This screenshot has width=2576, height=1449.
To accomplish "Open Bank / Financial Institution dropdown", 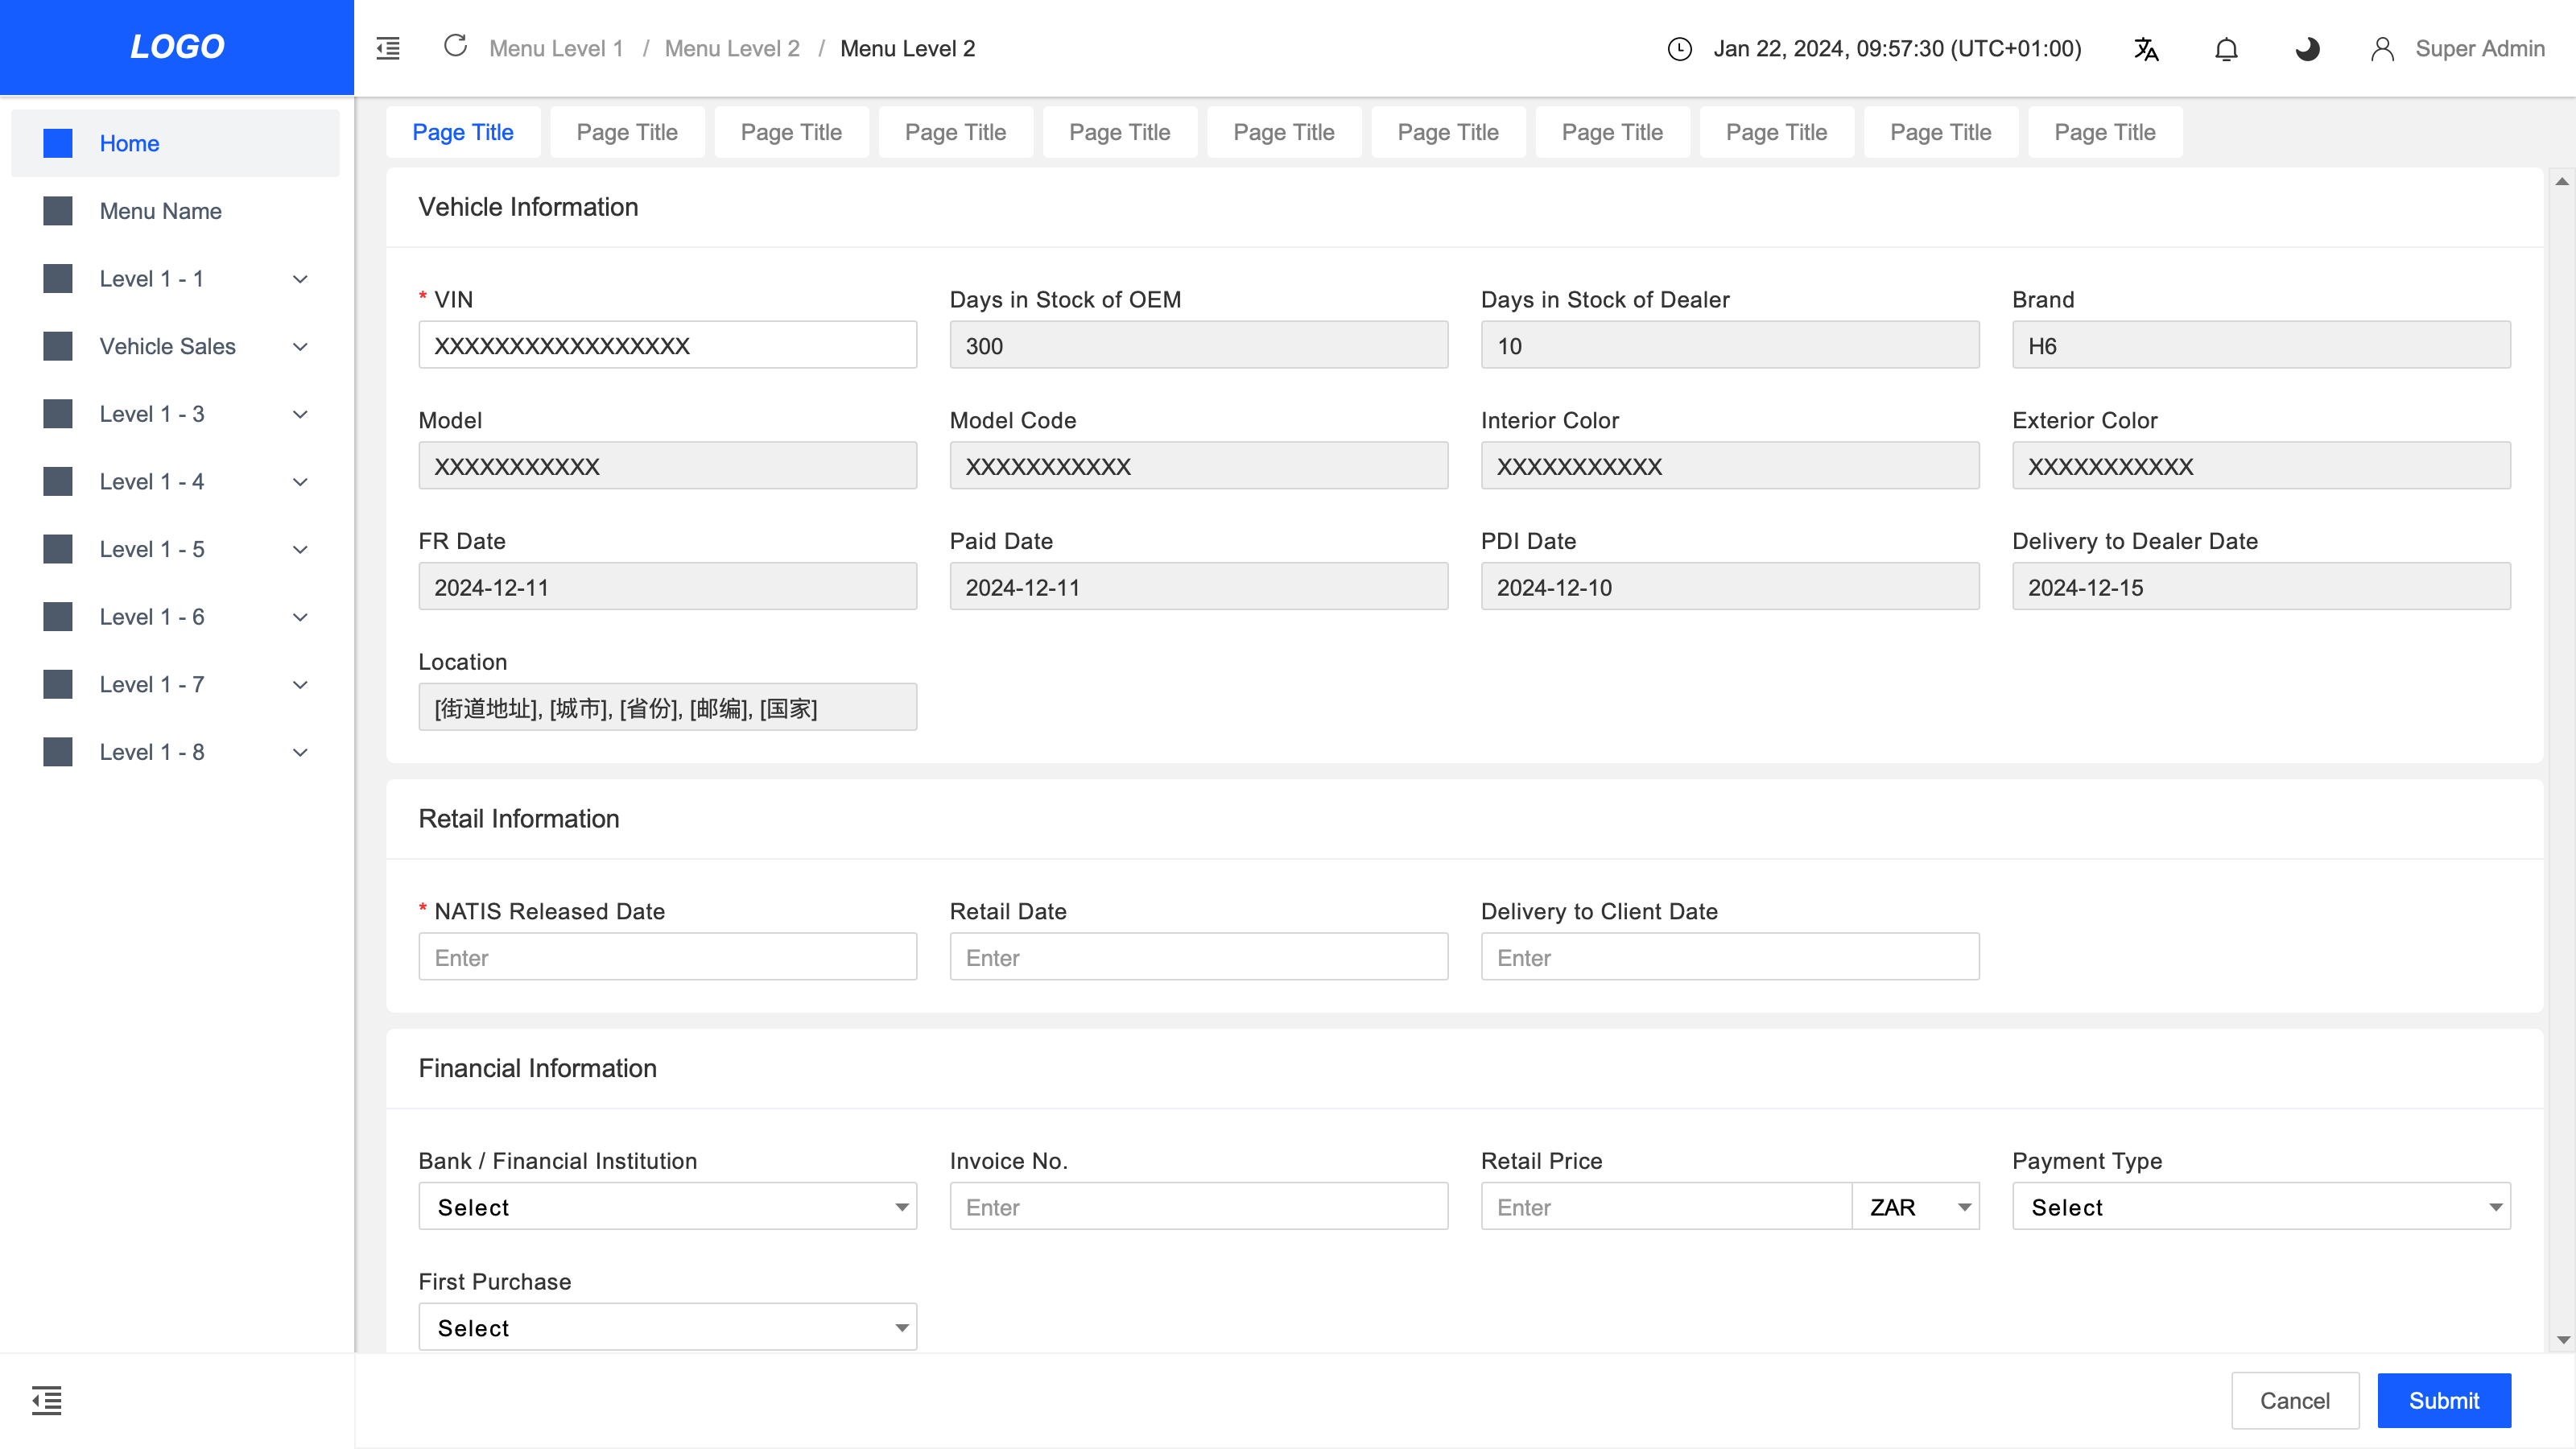I will pyautogui.click(x=667, y=1207).
